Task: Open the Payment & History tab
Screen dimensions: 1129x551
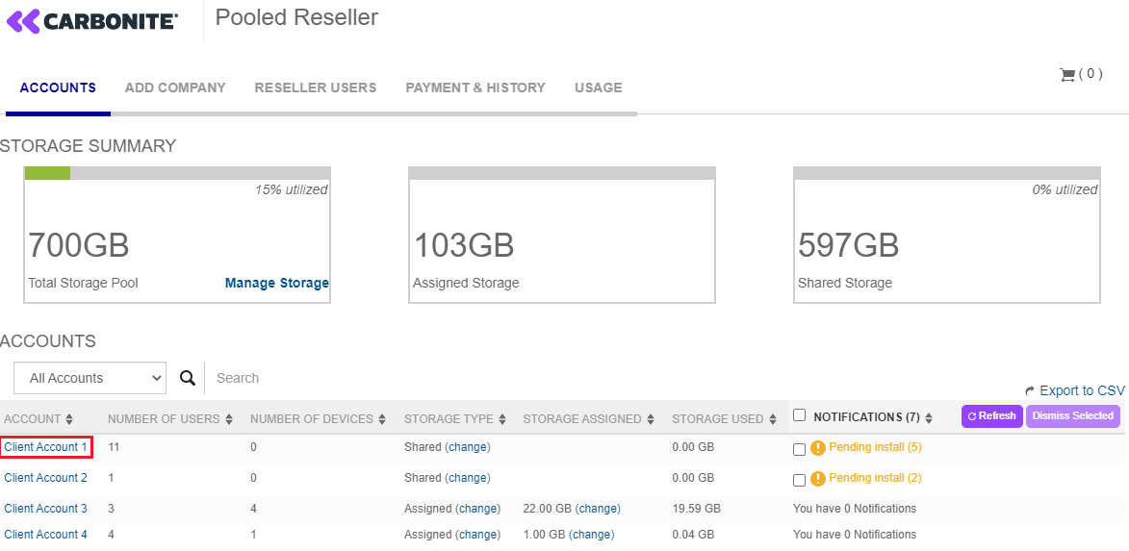Action: (475, 88)
